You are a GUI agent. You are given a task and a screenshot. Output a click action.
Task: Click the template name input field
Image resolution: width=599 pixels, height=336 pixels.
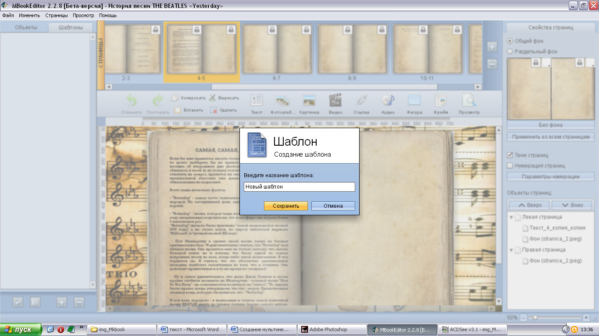click(x=299, y=187)
